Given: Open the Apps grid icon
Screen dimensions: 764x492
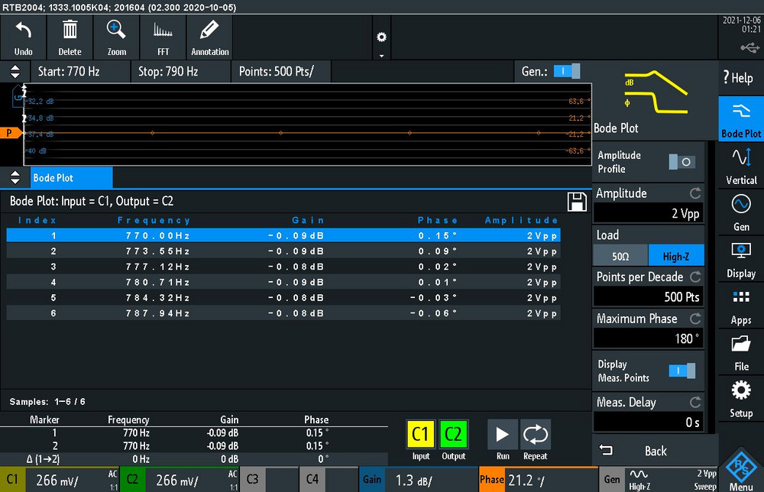Looking at the screenshot, I should (740, 306).
